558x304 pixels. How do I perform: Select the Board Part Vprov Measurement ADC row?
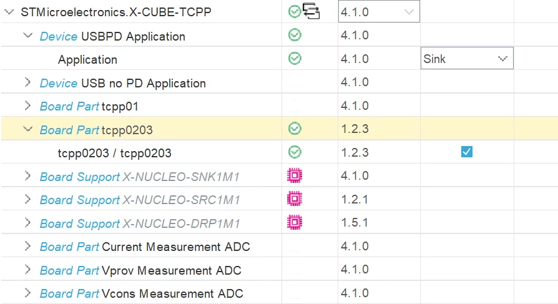pyautogui.click(x=279, y=270)
